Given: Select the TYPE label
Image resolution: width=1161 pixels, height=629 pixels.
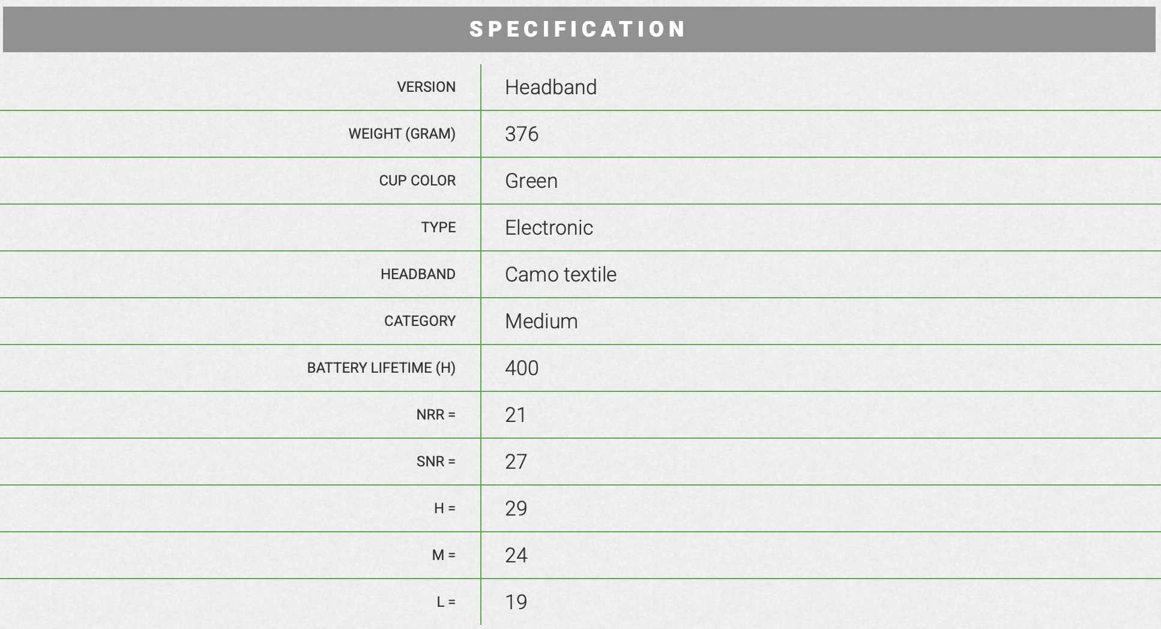Looking at the screenshot, I should coord(438,227).
